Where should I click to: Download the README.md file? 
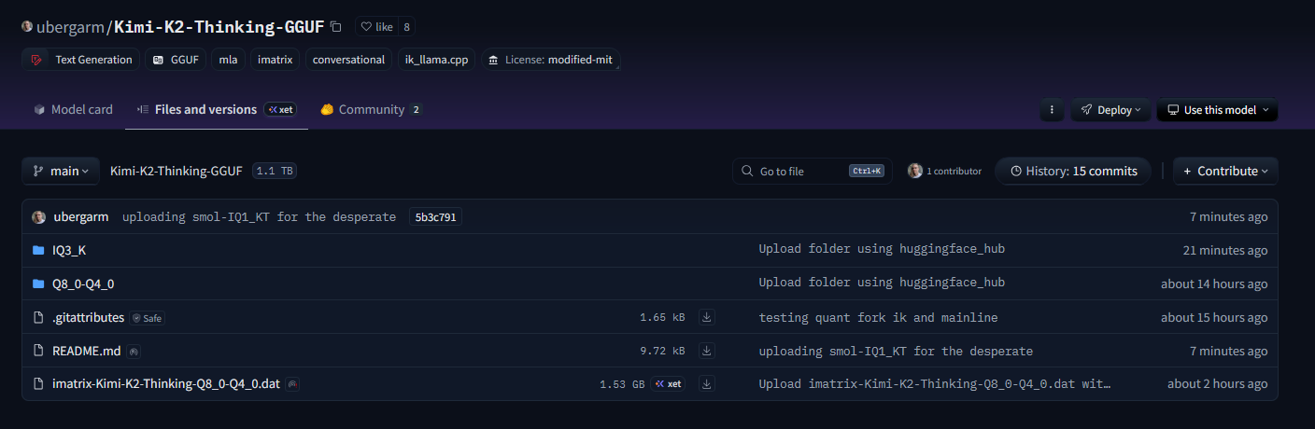click(x=707, y=351)
